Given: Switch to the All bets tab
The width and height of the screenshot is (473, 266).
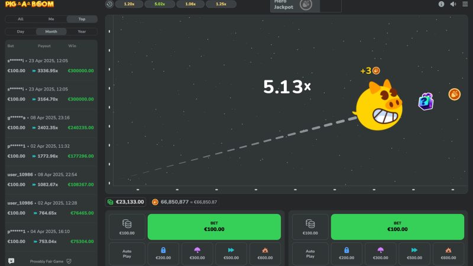Looking at the screenshot, I should 21,19.
